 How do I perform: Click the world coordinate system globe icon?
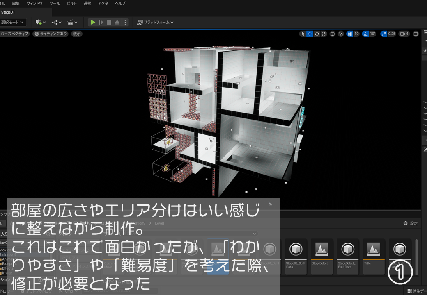click(x=333, y=34)
